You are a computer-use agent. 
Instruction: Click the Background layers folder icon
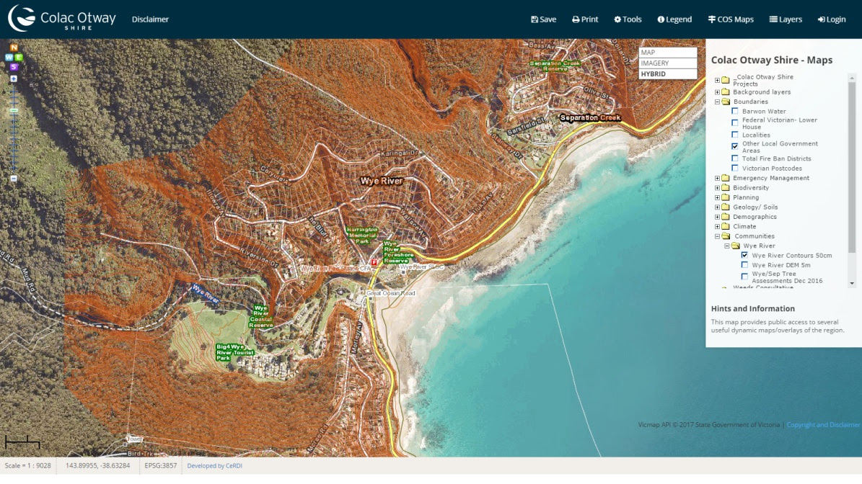click(726, 92)
